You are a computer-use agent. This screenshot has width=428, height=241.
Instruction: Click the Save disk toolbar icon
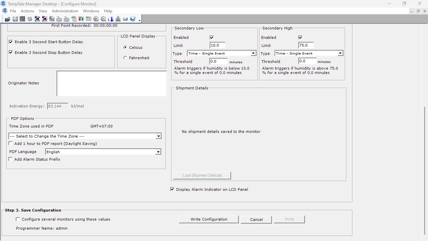[15, 19]
